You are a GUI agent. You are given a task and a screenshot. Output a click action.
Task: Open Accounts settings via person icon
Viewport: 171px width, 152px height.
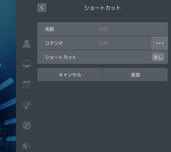pyautogui.click(x=27, y=44)
